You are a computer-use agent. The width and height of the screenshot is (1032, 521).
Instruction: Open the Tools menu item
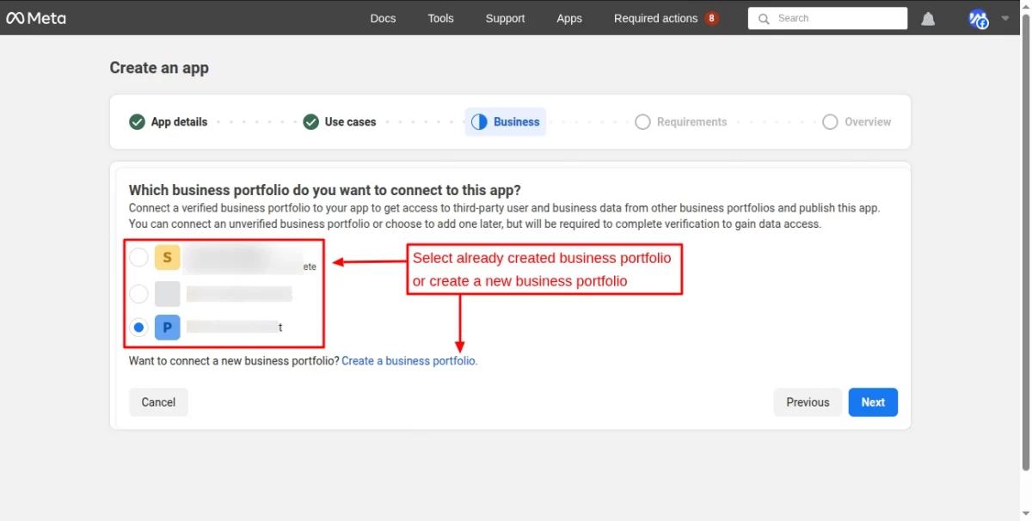pyautogui.click(x=440, y=18)
